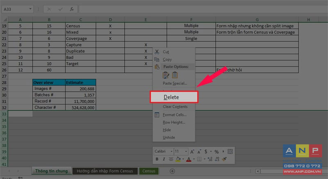Click the Insert Function fx icon
The image size is (328, 179).
pos(72,9)
